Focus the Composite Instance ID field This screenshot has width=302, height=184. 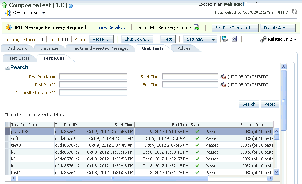point(93,93)
